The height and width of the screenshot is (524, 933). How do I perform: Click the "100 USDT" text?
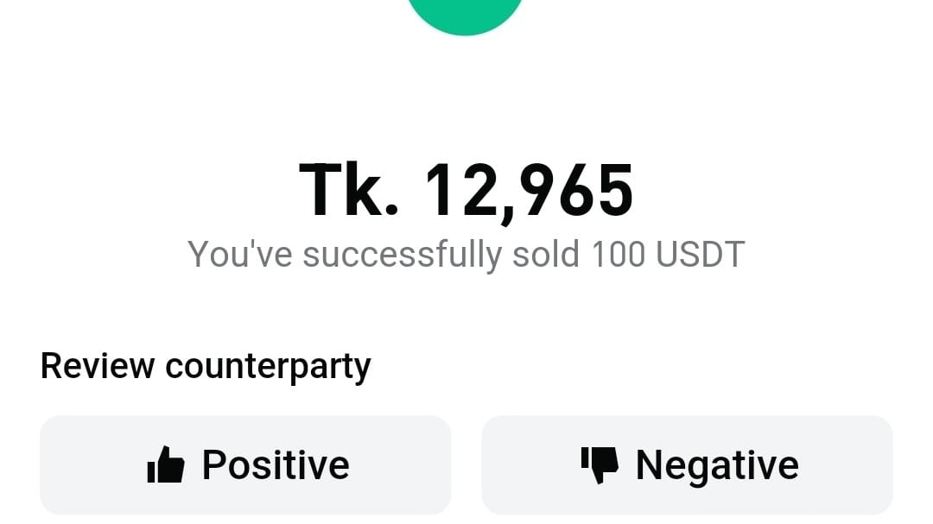pos(668,256)
